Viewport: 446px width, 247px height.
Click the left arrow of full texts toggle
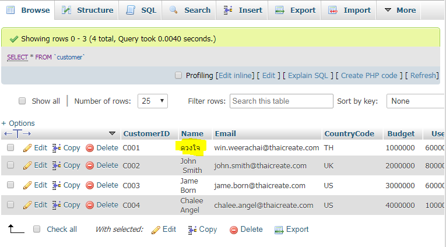coord(7,134)
